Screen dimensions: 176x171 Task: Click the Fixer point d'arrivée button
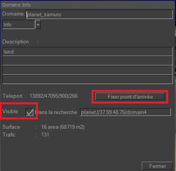[x=130, y=97]
